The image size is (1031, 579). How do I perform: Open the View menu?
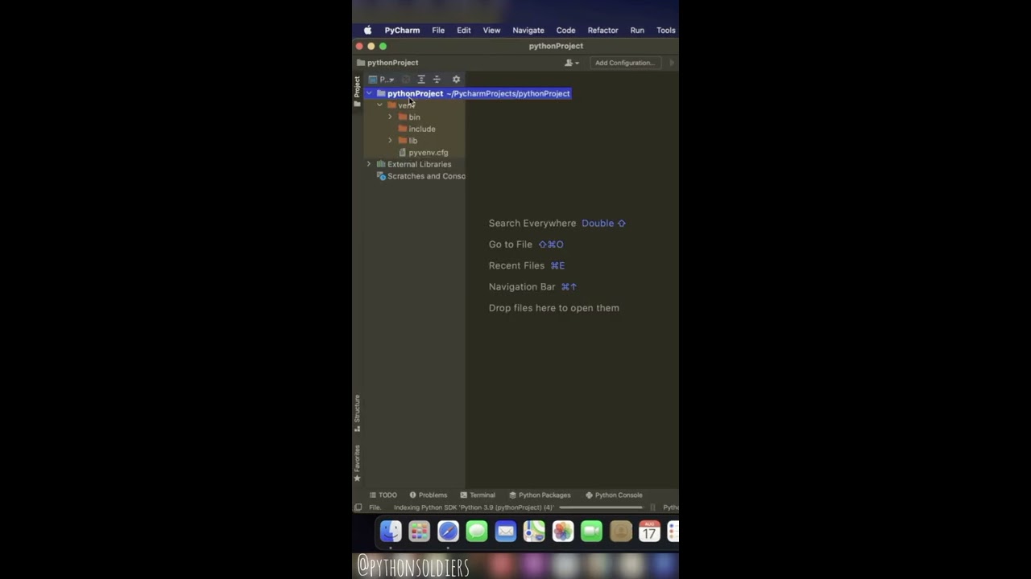491,31
